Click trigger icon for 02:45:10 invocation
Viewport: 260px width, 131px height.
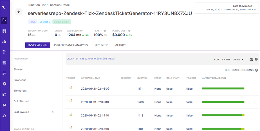point(71,101)
